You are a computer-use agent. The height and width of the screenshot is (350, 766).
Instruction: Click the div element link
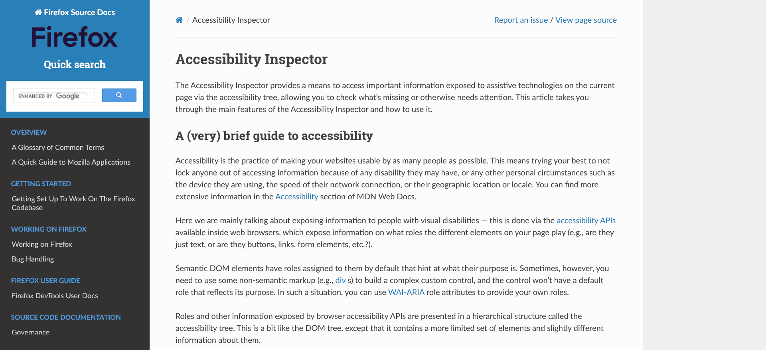340,280
